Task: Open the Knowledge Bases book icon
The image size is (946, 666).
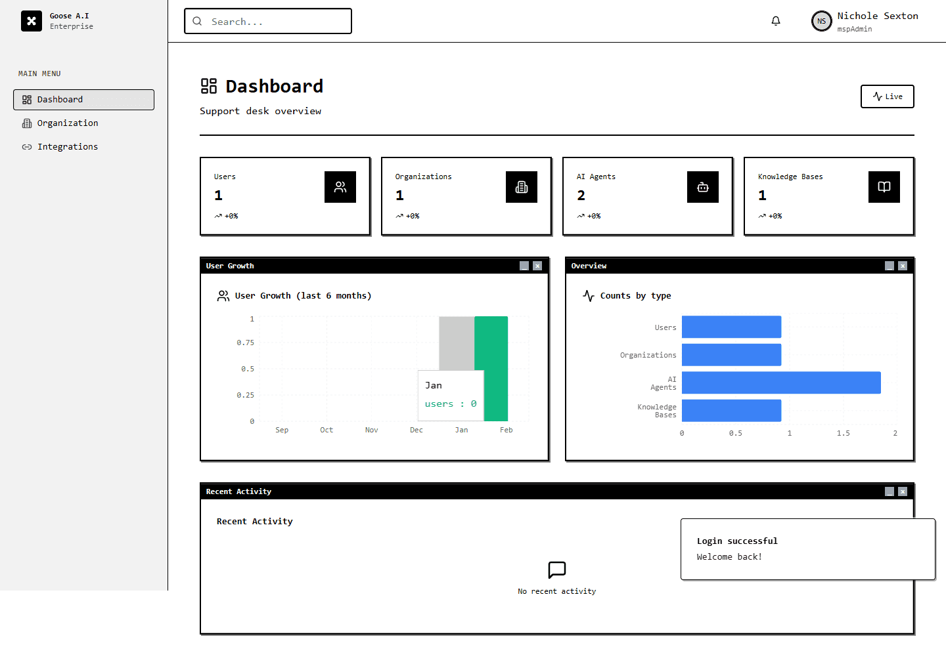Action: [884, 187]
